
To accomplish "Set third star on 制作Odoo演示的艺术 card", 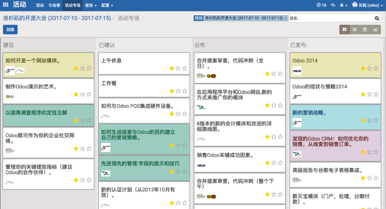I will [x=89, y=94].
